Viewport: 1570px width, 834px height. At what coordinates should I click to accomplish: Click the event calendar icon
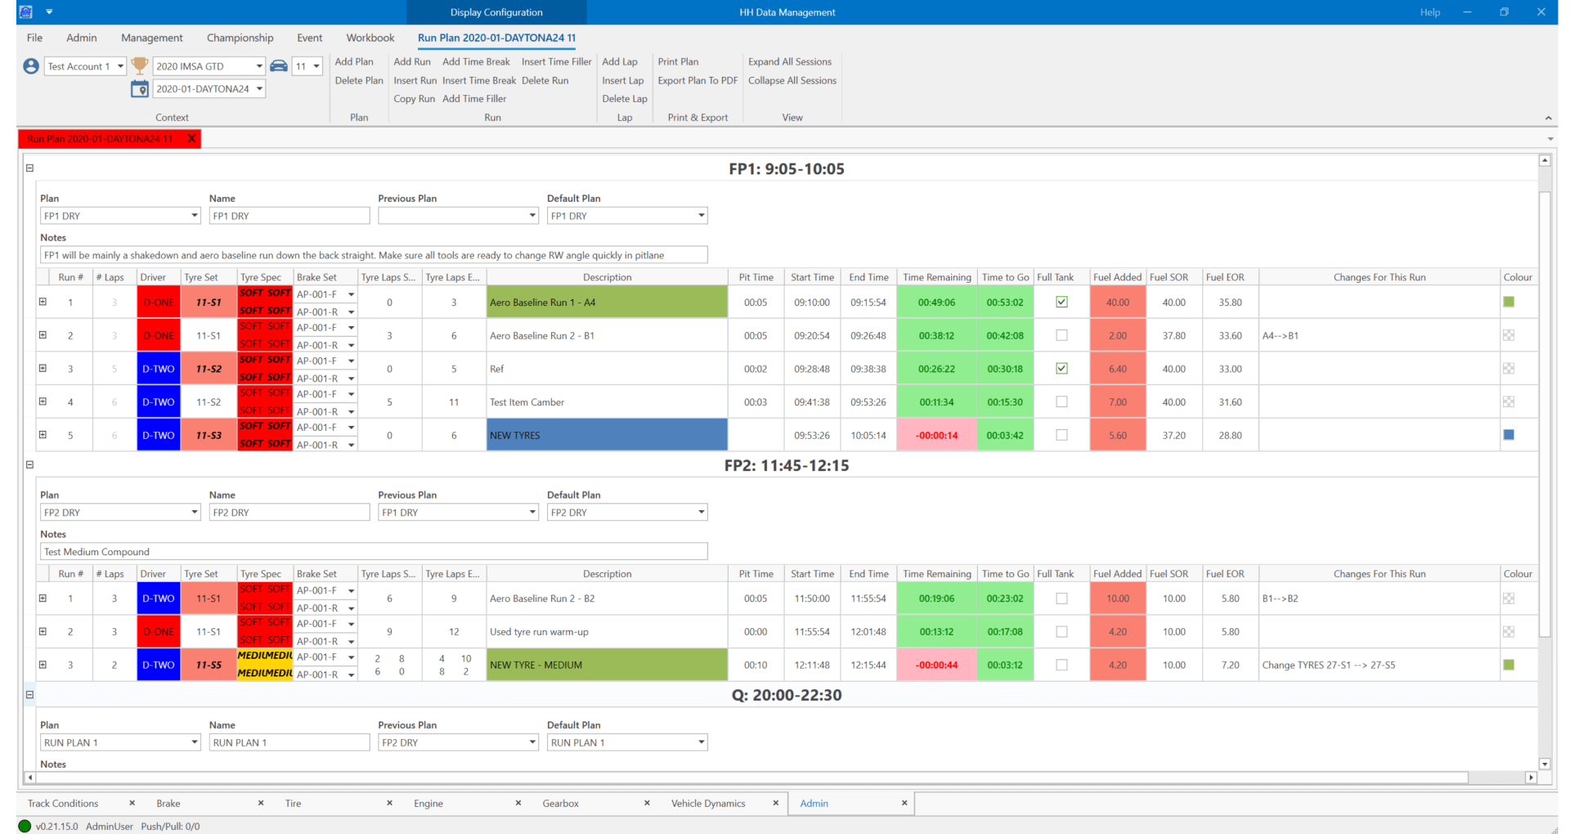coord(140,88)
